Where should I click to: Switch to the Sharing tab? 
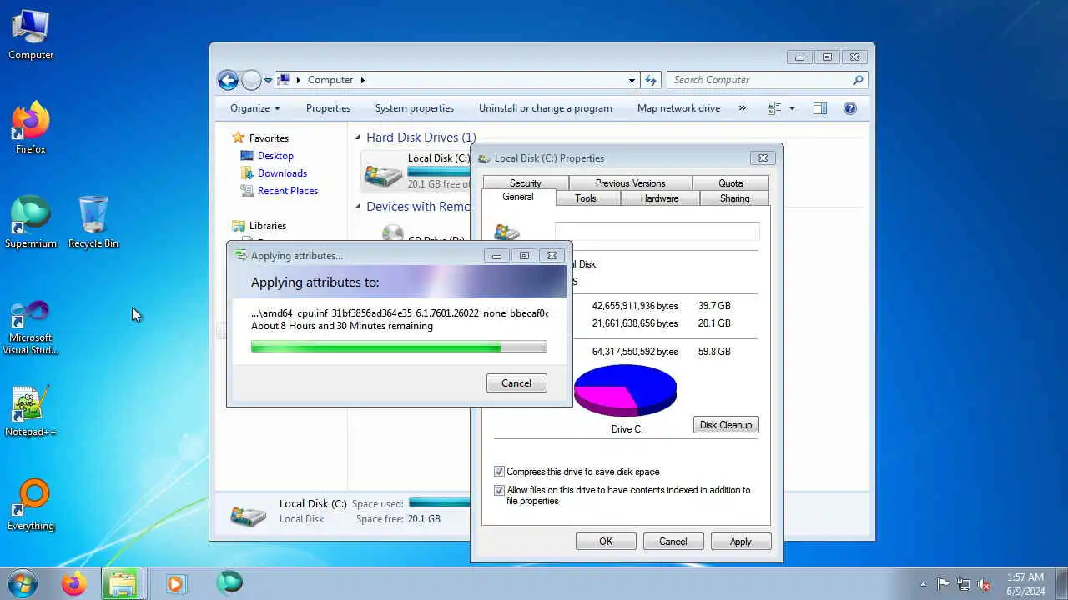coord(734,198)
